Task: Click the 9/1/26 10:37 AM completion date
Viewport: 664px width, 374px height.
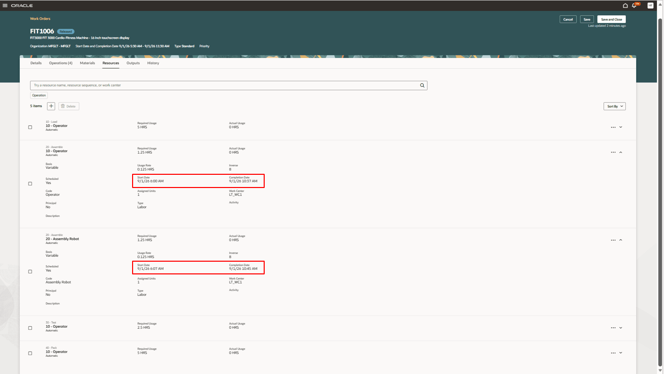Action: point(243,181)
